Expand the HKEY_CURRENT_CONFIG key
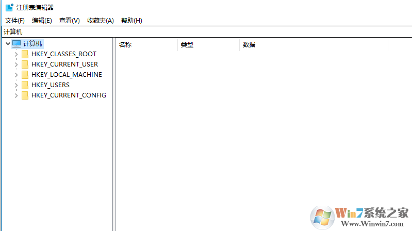The height and width of the screenshot is (231, 412). (17, 95)
